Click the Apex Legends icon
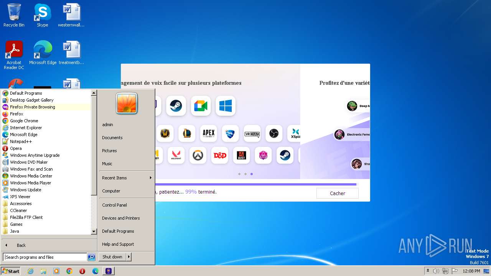The height and width of the screenshot is (276, 491). 209,133
